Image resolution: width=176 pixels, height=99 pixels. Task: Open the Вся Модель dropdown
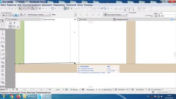(x=97, y=90)
